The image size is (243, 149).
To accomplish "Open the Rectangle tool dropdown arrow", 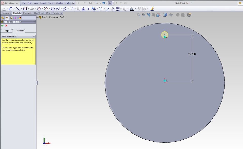I will click(x=28, y=9).
